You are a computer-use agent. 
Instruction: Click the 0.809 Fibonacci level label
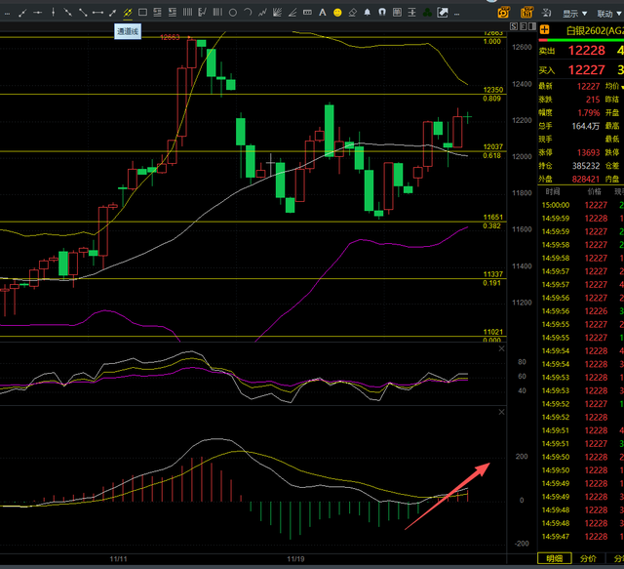(491, 99)
